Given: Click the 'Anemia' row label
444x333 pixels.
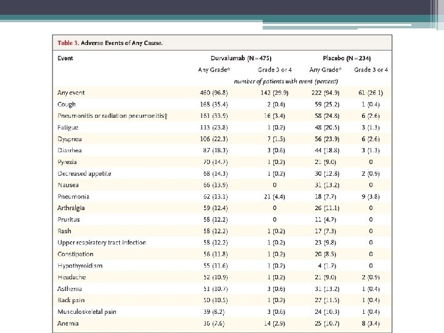Looking at the screenshot, I should point(68,323).
